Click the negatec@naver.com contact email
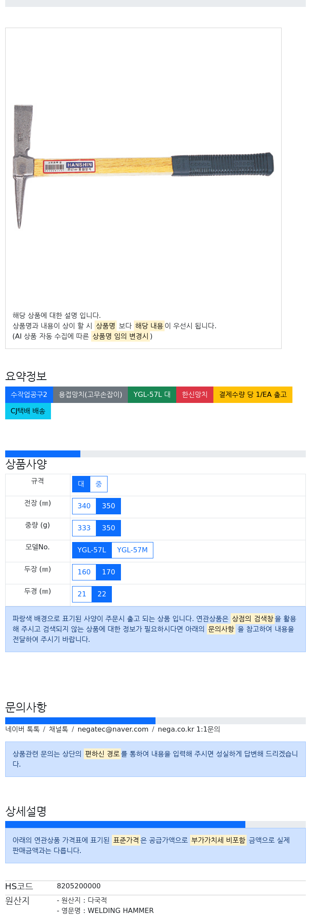This screenshot has width=311, height=916. pyautogui.click(x=113, y=729)
